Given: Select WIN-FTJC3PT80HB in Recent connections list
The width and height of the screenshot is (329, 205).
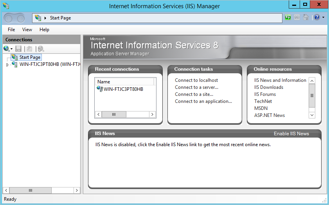Looking at the screenshot, I should 123,89.
